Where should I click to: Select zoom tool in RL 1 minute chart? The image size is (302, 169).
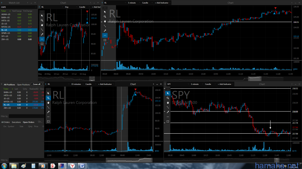click(x=105, y=17)
